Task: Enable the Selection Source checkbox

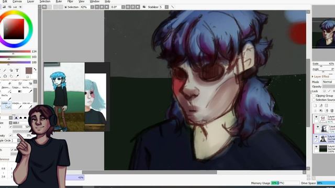Action: coord(314,100)
